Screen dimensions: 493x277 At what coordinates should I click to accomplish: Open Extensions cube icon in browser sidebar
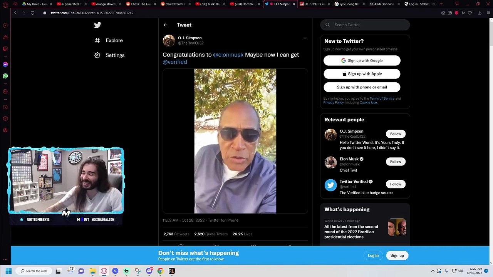(5, 119)
